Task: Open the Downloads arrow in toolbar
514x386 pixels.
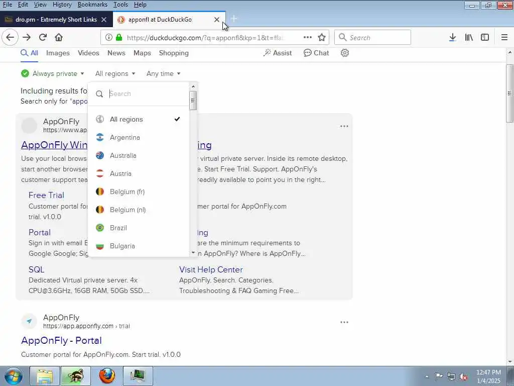Action: click(452, 37)
